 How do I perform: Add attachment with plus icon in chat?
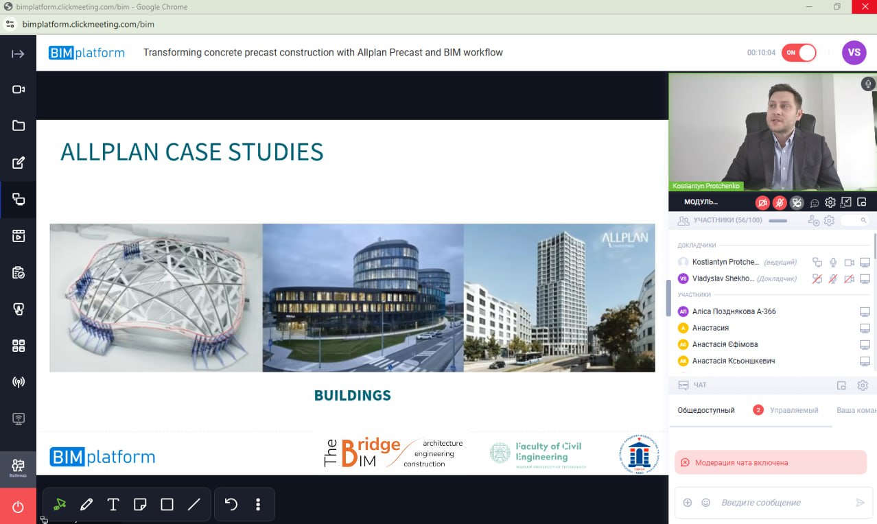click(x=688, y=503)
